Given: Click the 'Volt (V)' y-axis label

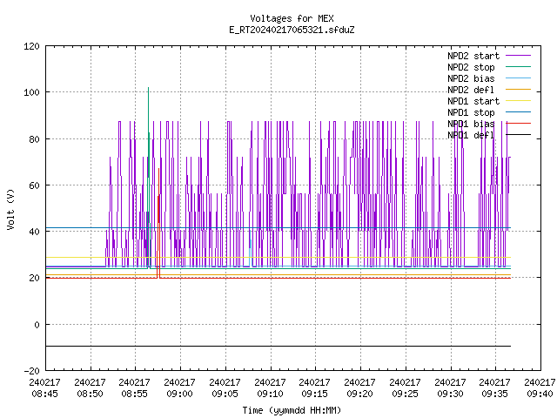Looking at the screenshot, I should 10,209.
